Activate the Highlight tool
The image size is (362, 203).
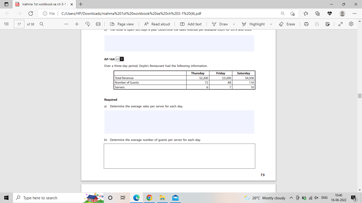254,24
